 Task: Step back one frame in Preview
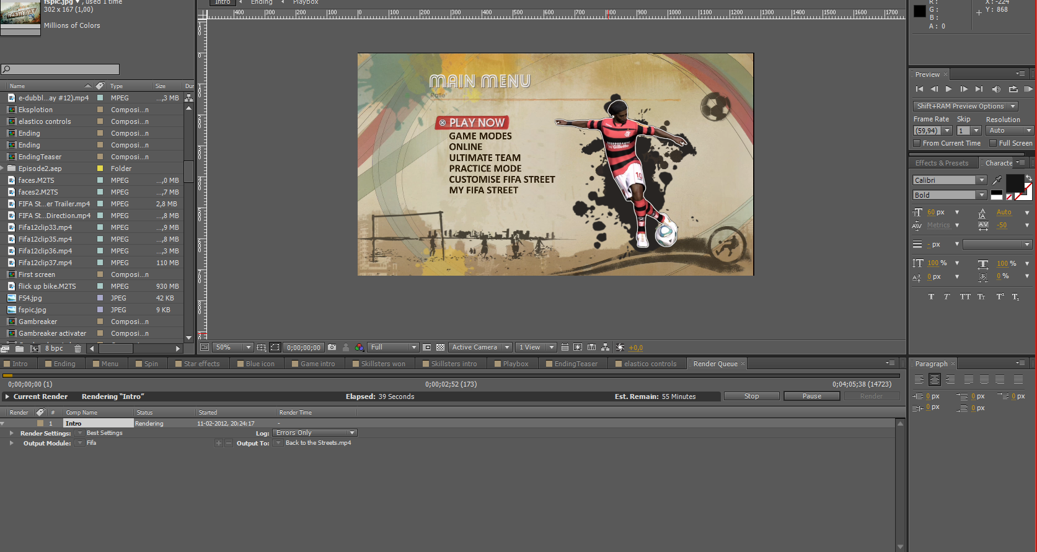pyautogui.click(x=934, y=89)
